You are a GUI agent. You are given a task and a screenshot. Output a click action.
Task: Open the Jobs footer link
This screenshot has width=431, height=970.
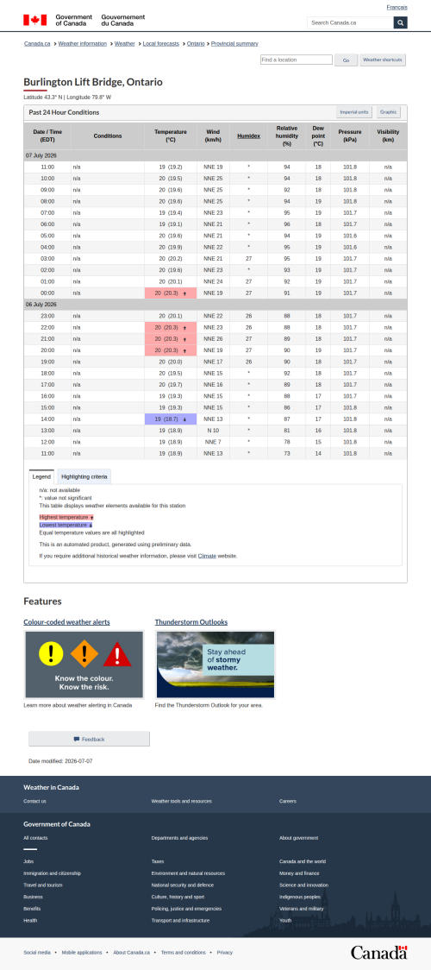(28, 861)
